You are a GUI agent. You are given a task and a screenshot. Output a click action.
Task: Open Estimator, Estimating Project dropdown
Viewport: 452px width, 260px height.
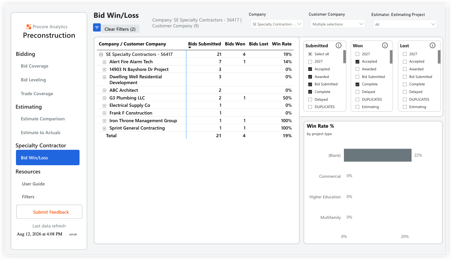405,24
